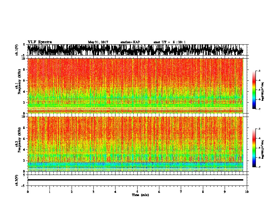Screen dimensions: 278x215
Task: Click the "1" tick on the time axis
Action: point(49,191)
